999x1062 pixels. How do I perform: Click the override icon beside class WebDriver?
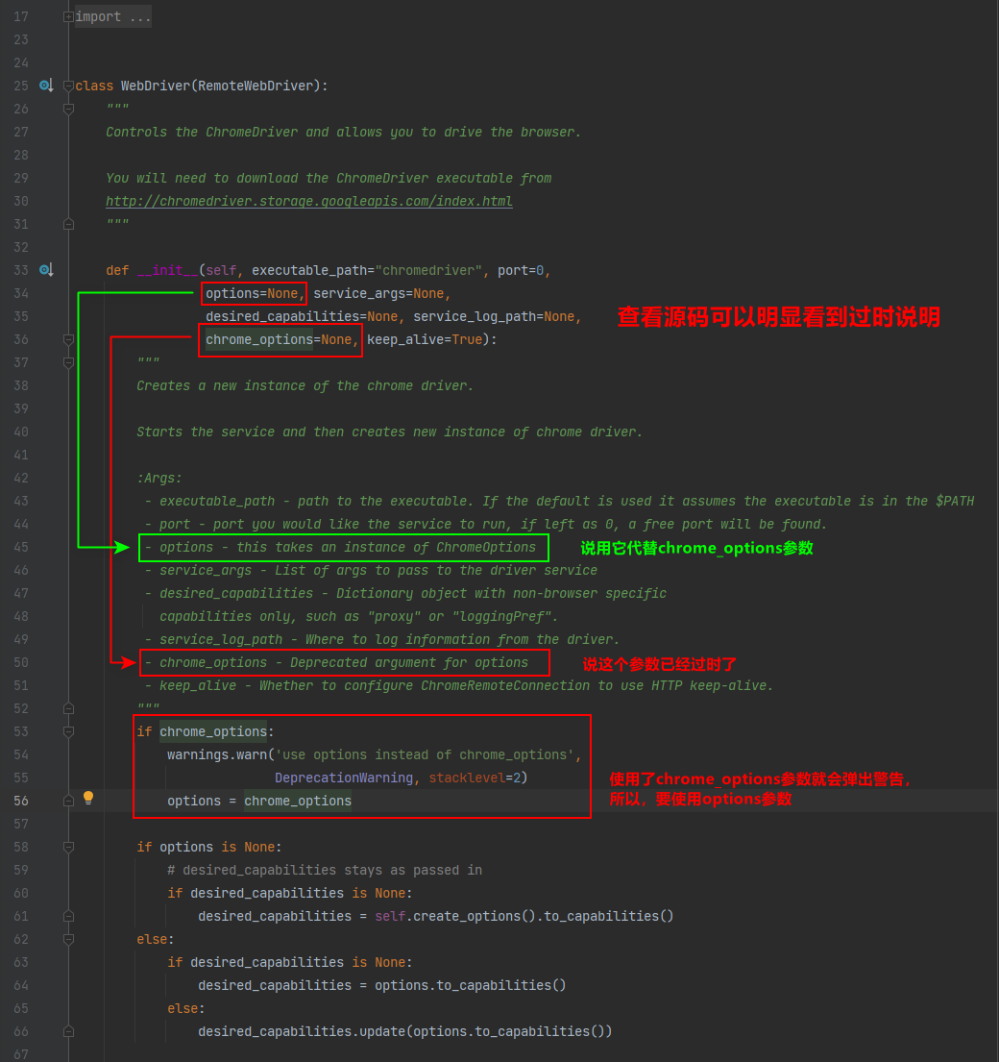[x=46, y=86]
